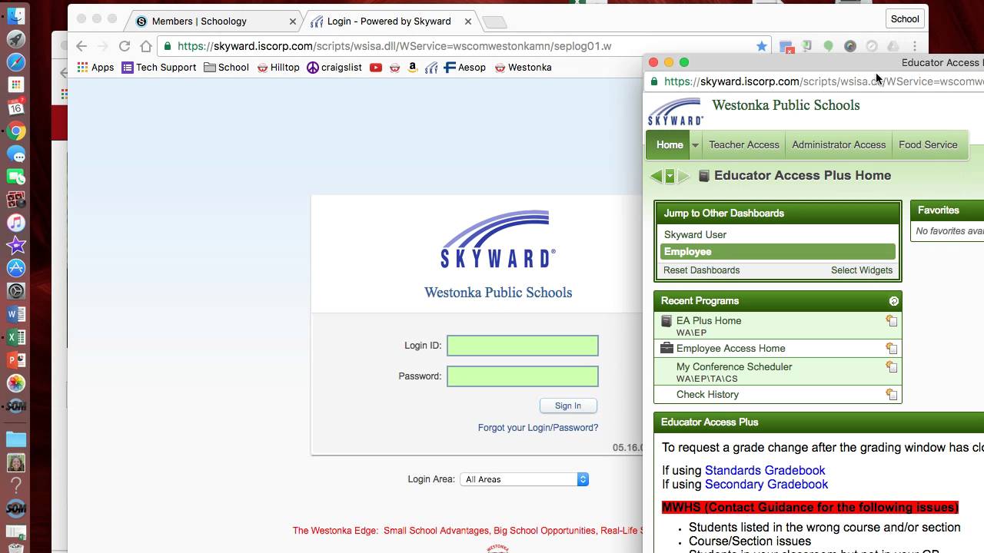Select the Login - Powered by Skyward tab
This screenshot has width=984, height=553.
tap(389, 22)
